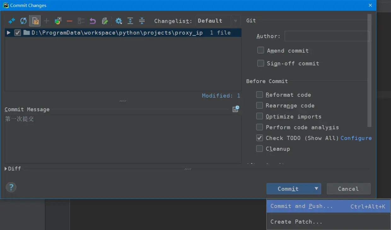Viewport: 391px width, 230px height.
Task: Click the Set Active Changelist icon
Action: tap(81, 21)
